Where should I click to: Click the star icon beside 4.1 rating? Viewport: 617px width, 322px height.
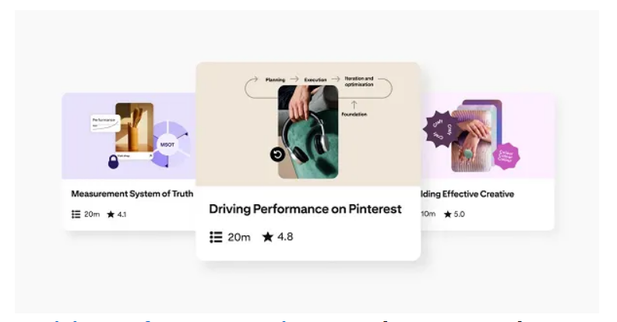[x=111, y=214]
